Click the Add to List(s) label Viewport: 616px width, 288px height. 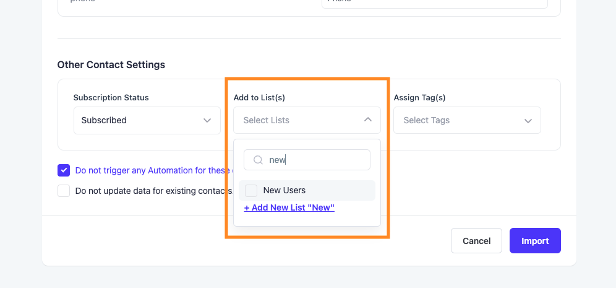click(259, 98)
